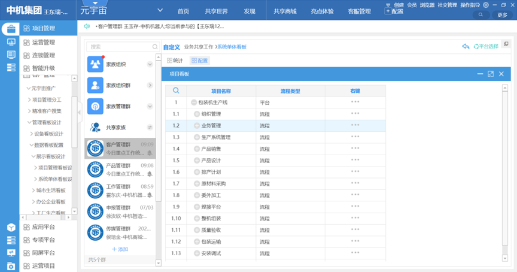This screenshot has height=272, width=517.
Task: Expand 家族管理群 dropdown arrow
Action: point(150,106)
